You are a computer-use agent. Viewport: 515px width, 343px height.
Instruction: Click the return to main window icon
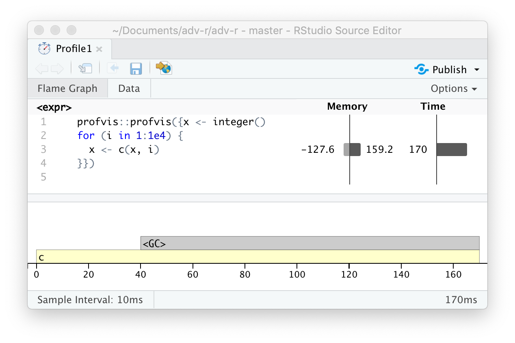pyautogui.click(x=85, y=68)
